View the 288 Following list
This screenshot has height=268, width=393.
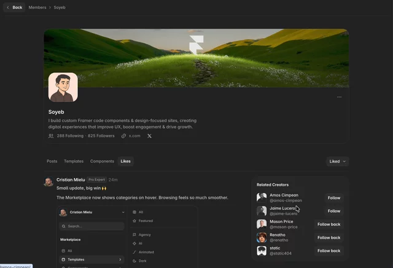click(70, 136)
